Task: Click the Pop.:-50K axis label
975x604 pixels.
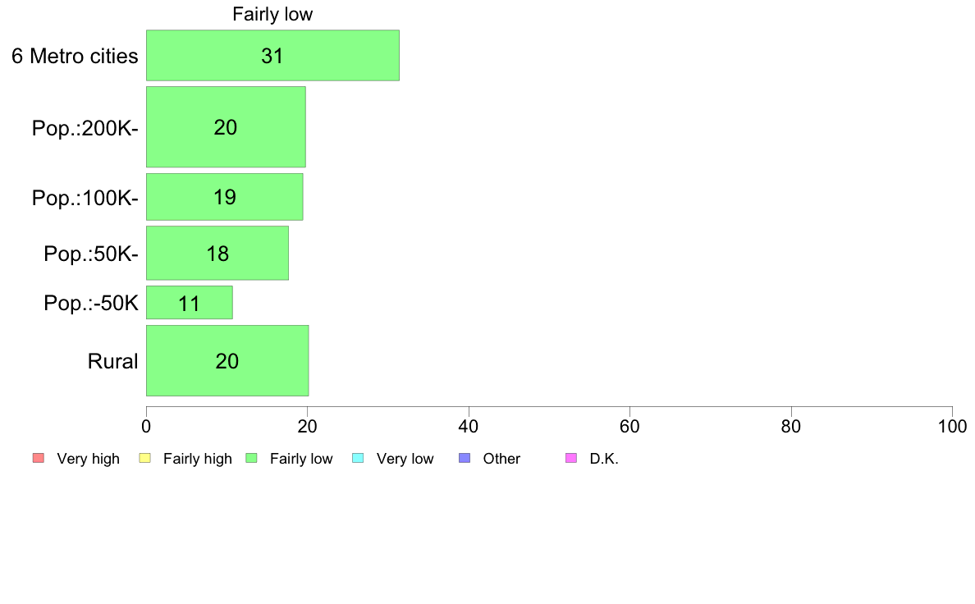Action: coord(91,303)
